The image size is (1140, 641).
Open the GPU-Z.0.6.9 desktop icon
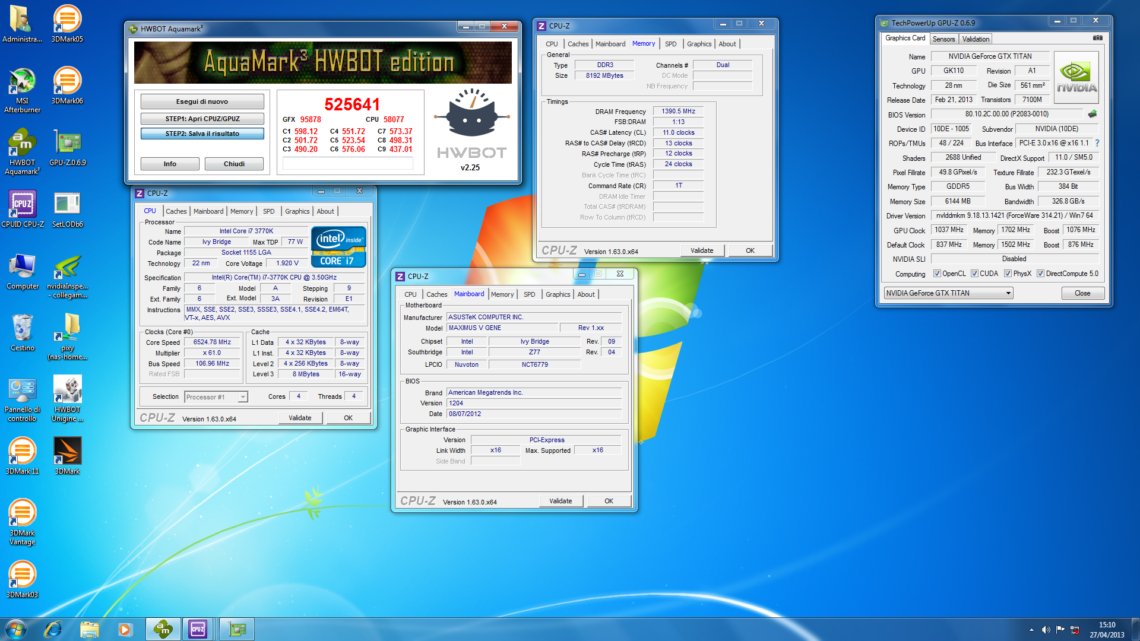click(x=67, y=147)
